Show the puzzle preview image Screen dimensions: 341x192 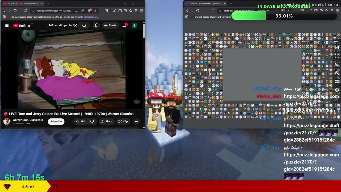coord(337,47)
